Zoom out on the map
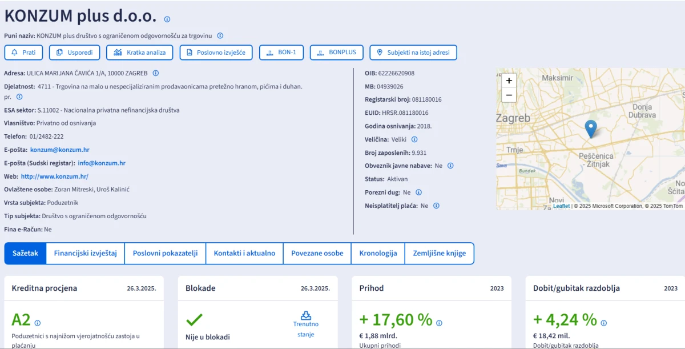The image size is (685, 349). [509, 95]
